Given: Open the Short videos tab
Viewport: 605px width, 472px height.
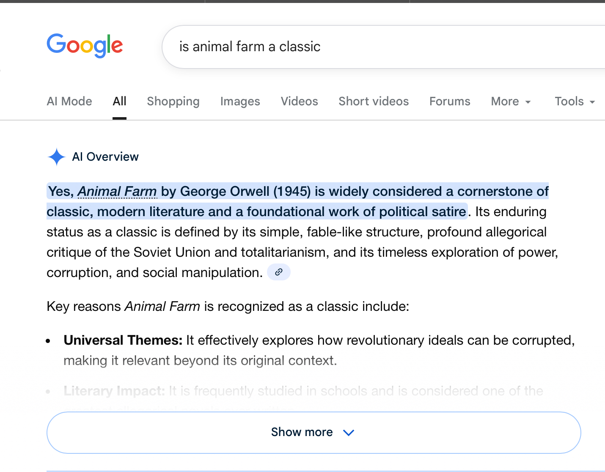Looking at the screenshot, I should [x=374, y=102].
